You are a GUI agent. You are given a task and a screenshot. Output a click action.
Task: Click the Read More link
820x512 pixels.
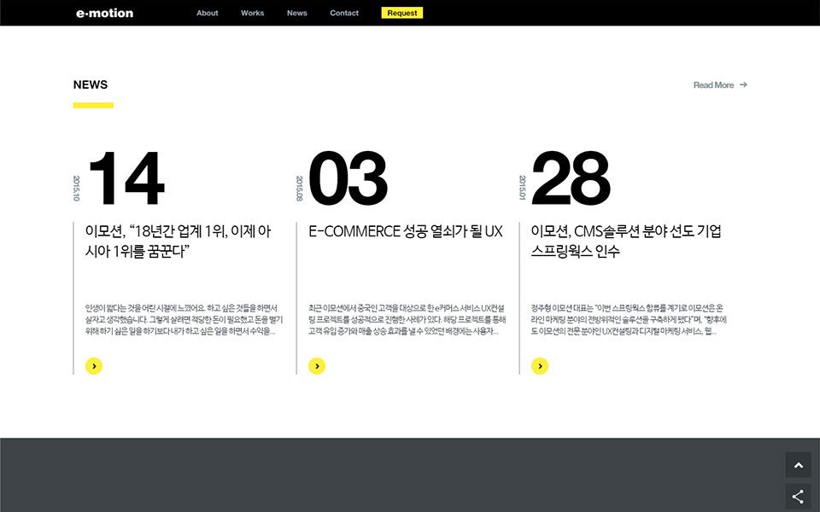click(713, 85)
